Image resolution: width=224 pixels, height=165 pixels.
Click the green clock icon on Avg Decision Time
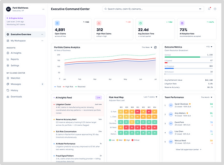pos(140,23)
